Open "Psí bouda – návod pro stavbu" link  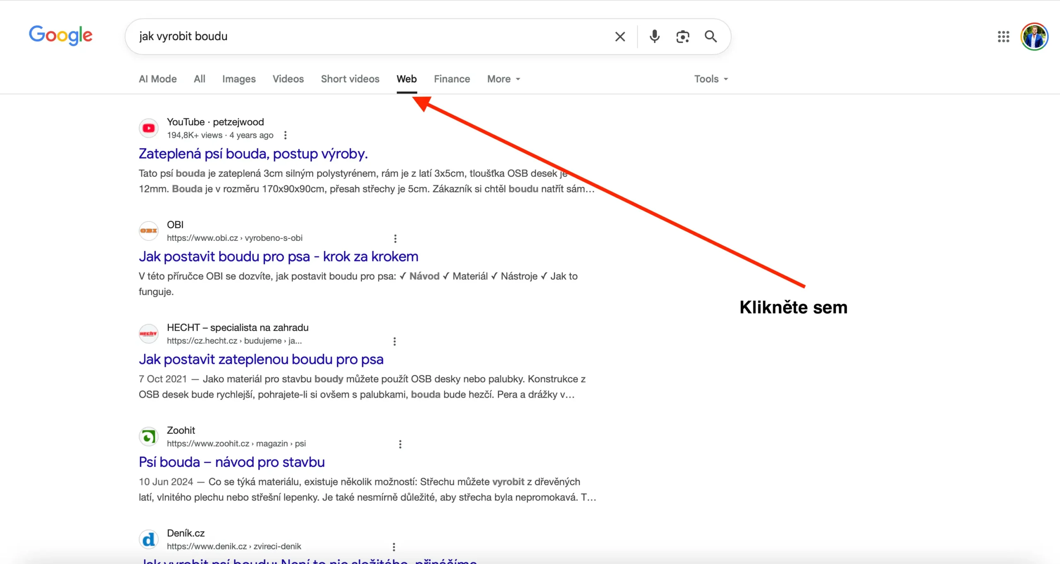coord(231,462)
